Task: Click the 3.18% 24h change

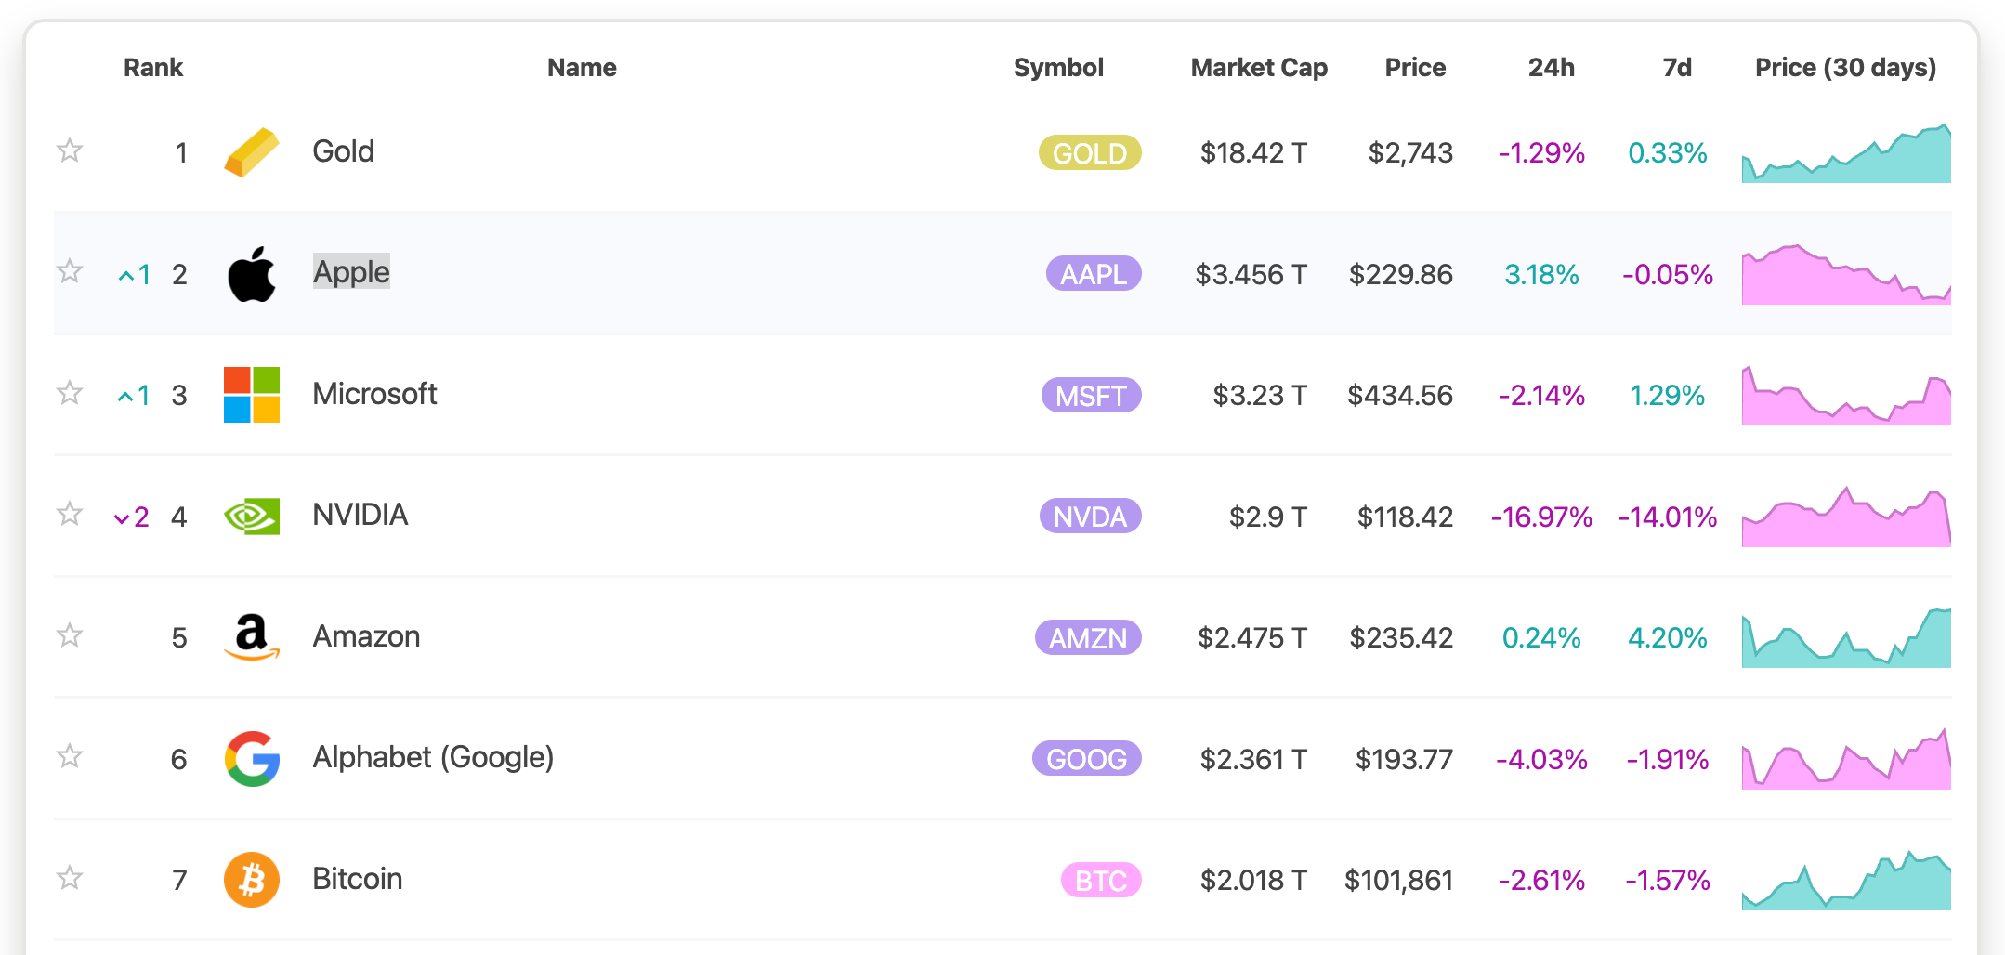Action: point(1541,274)
